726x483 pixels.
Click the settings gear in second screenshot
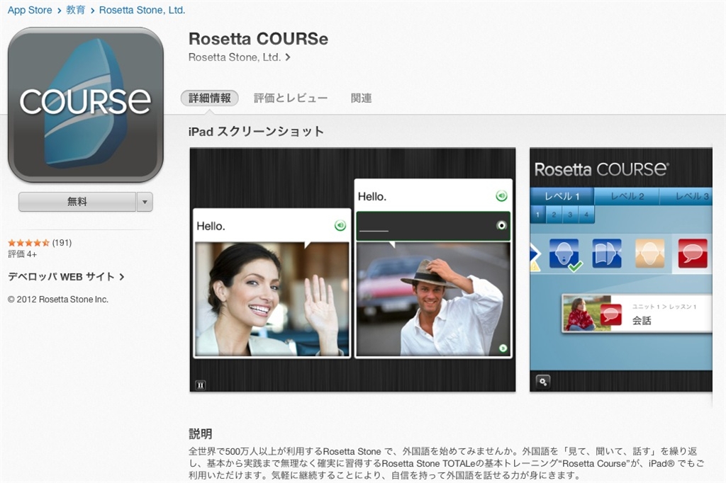tap(543, 382)
